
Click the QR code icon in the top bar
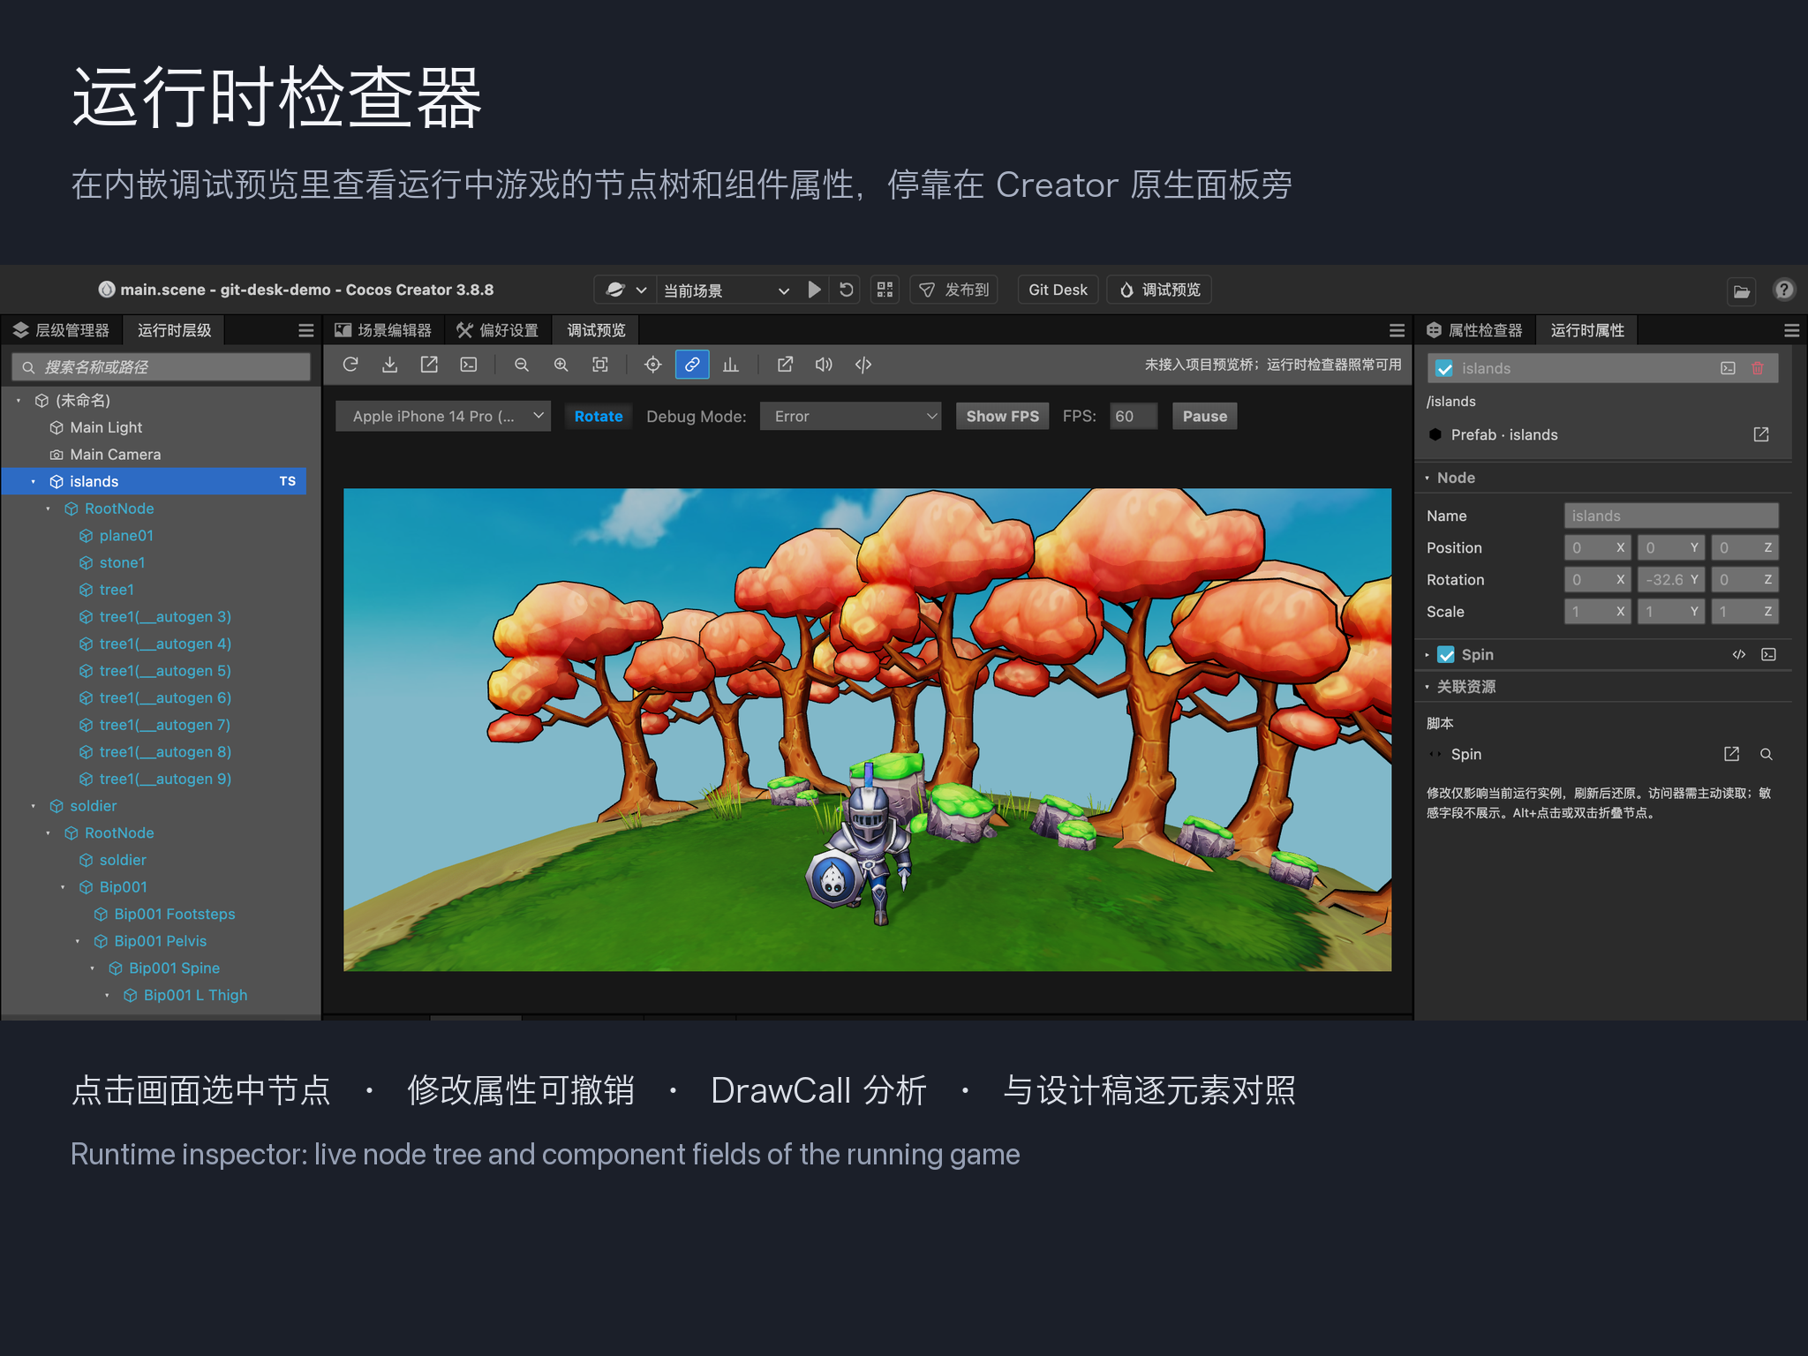click(885, 290)
